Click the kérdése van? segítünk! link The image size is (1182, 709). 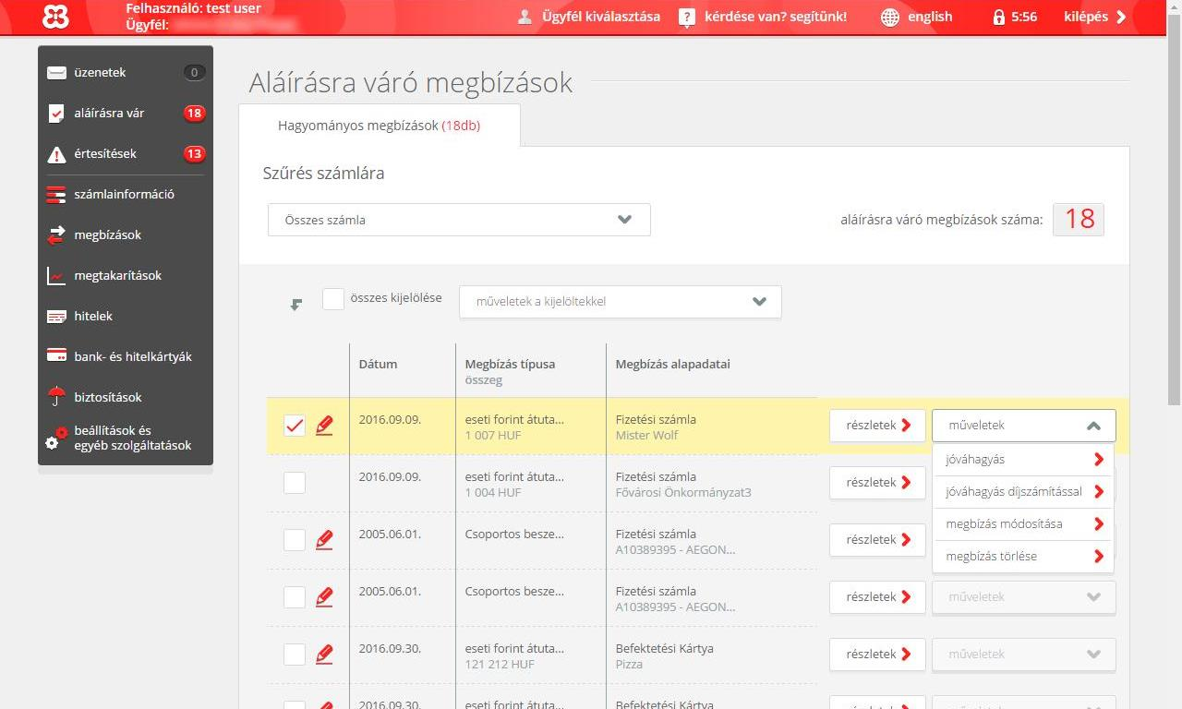point(776,17)
